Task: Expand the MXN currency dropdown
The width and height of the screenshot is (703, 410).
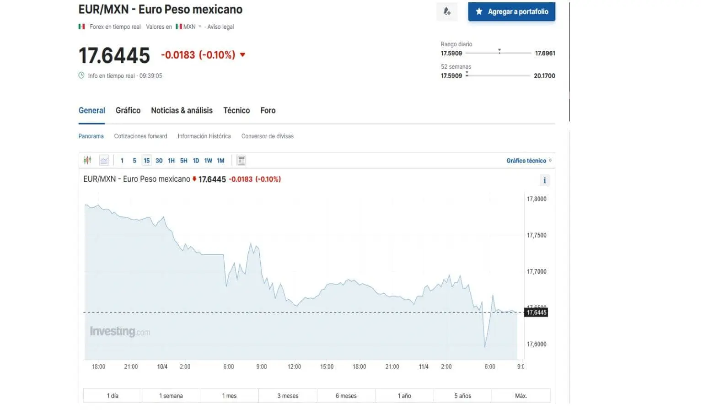Action: pos(189,27)
